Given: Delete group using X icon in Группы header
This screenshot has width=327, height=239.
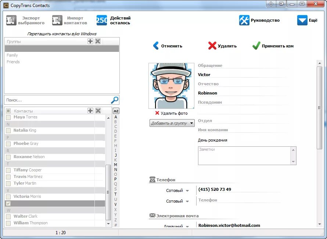Looking at the screenshot, I should click(x=98, y=41).
